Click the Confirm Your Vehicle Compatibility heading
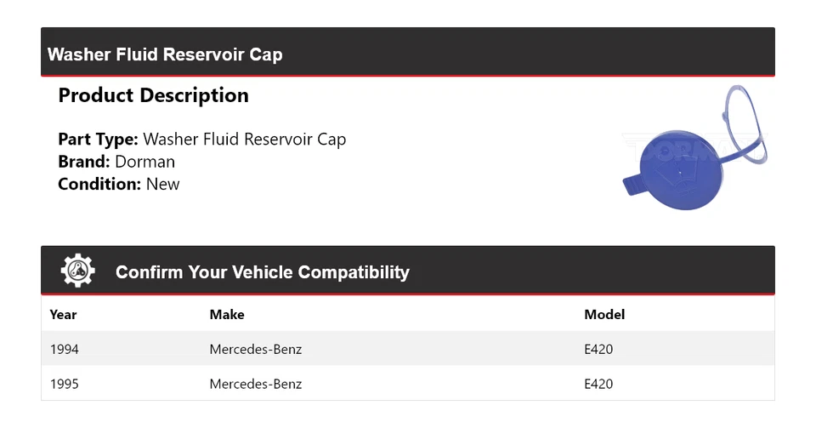The height and width of the screenshot is (428, 816). click(x=262, y=272)
